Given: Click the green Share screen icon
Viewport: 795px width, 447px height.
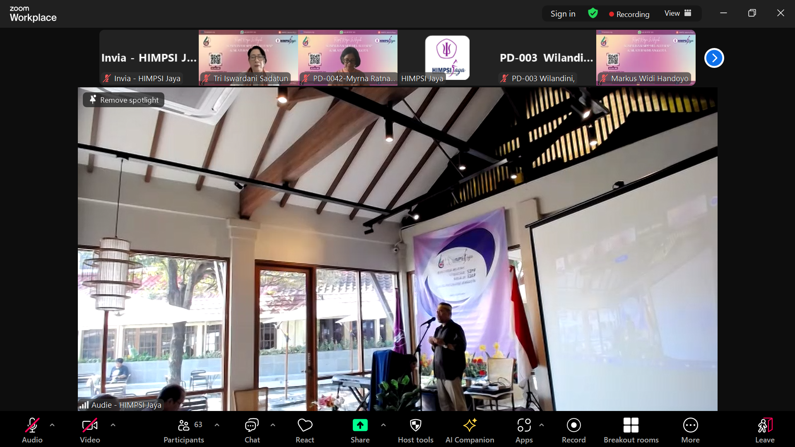Looking at the screenshot, I should coord(360,425).
